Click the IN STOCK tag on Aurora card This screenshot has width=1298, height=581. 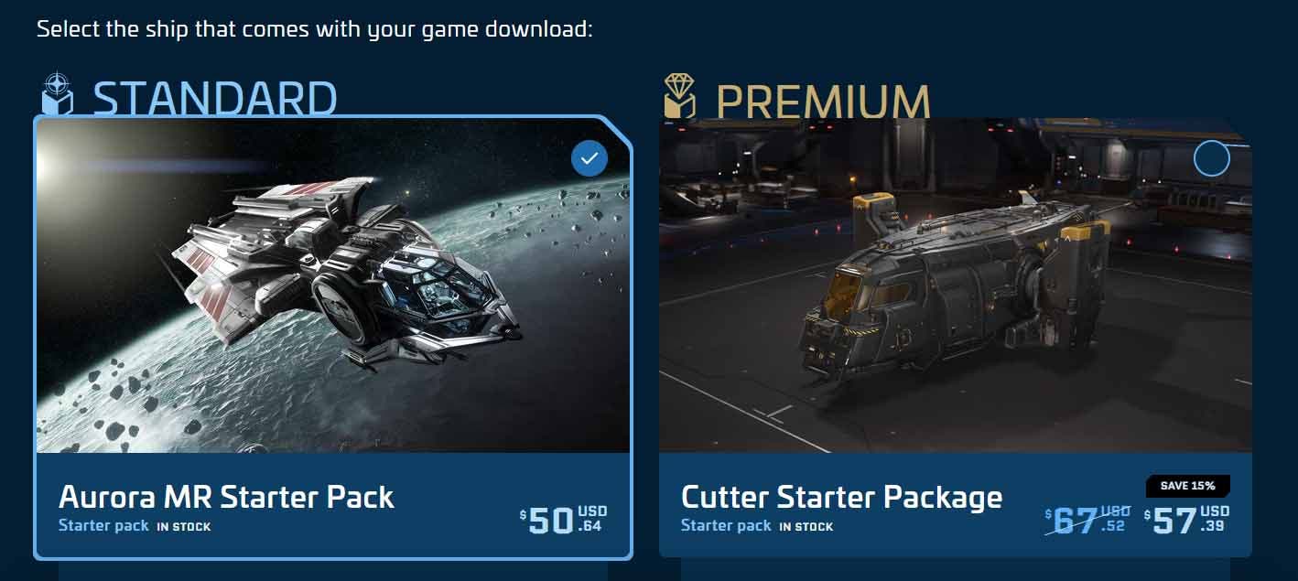(183, 527)
